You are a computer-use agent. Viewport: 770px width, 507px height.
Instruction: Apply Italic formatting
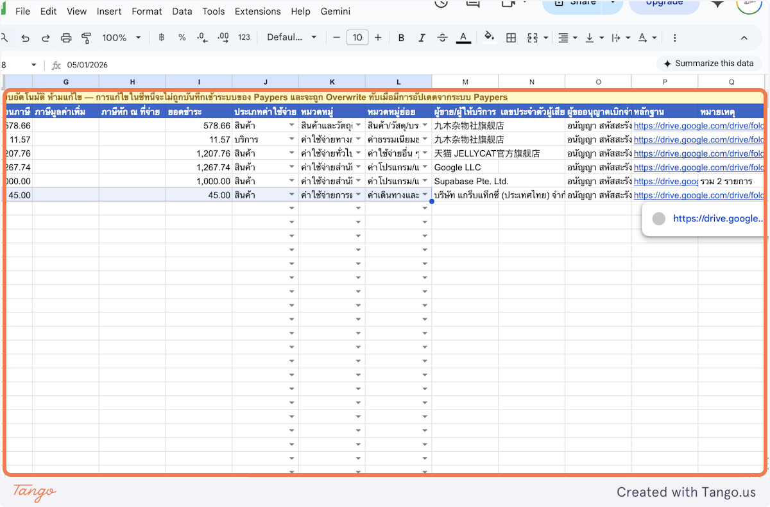[422, 38]
